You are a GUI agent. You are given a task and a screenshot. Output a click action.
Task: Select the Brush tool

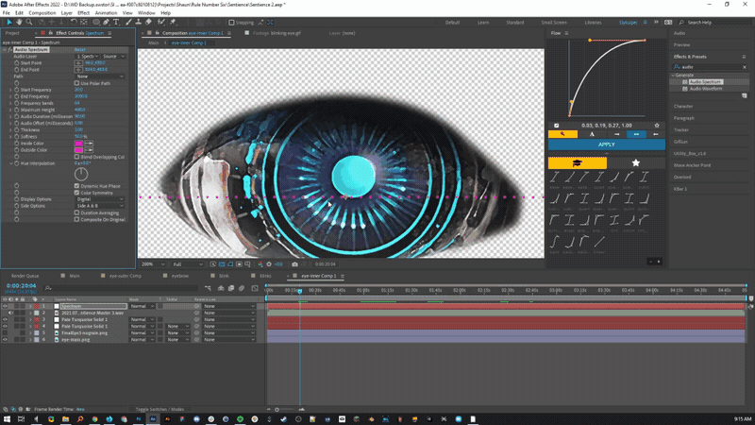coord(128,22)
